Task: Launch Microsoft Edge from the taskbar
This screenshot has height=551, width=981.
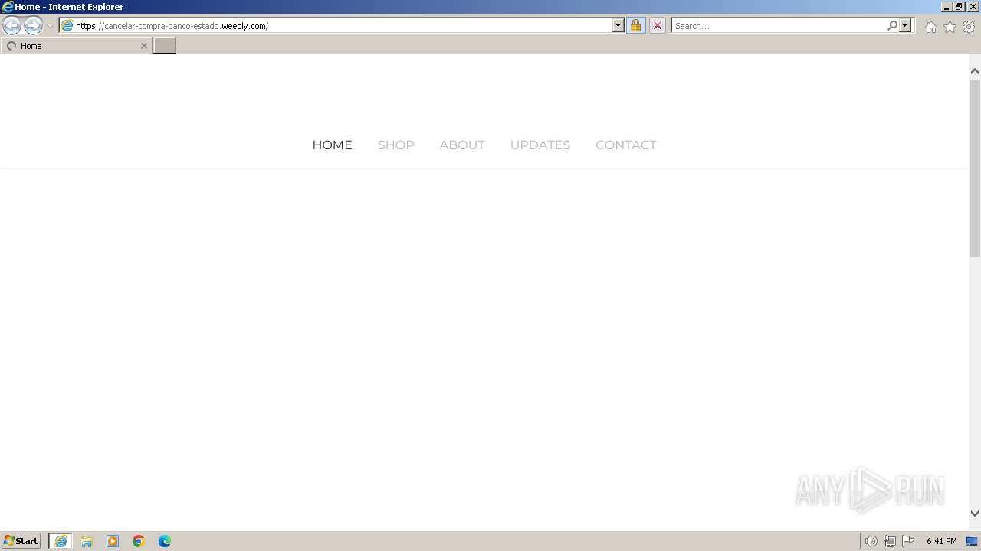Action: [165, 541]
